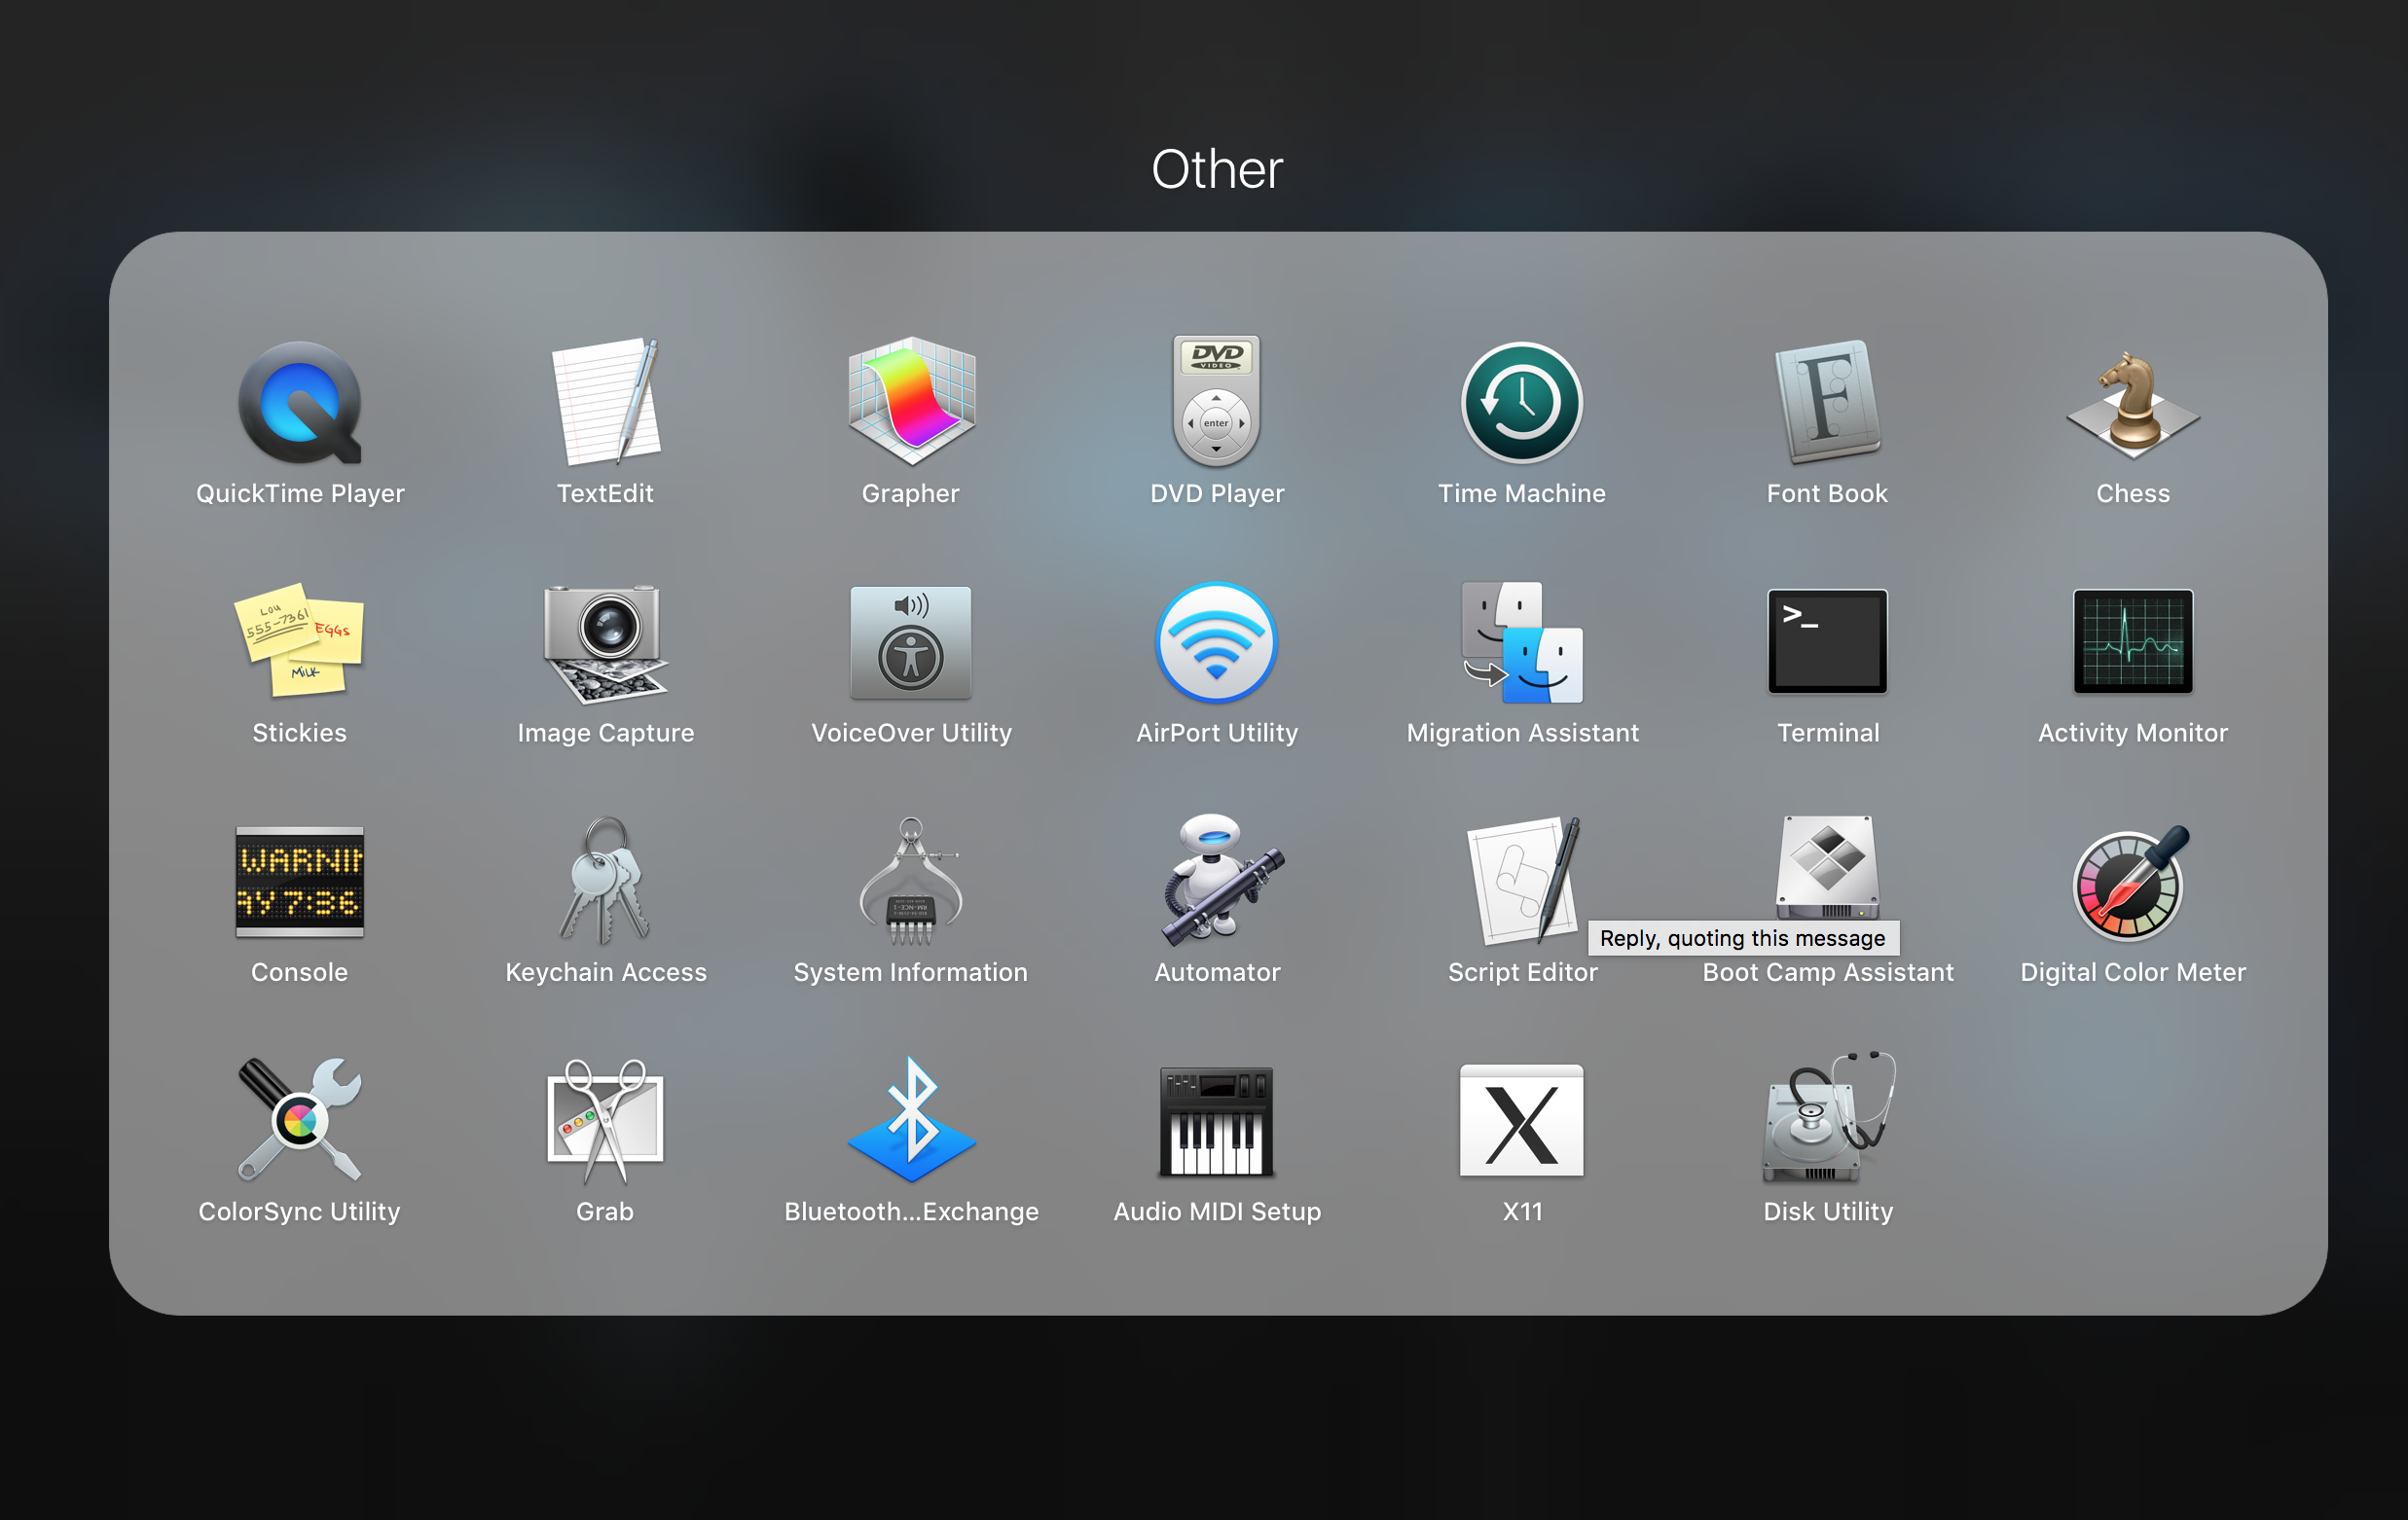Launch DVD Player
This screenshot has height=1520, width=2408.
click(x=1217, y=401)
